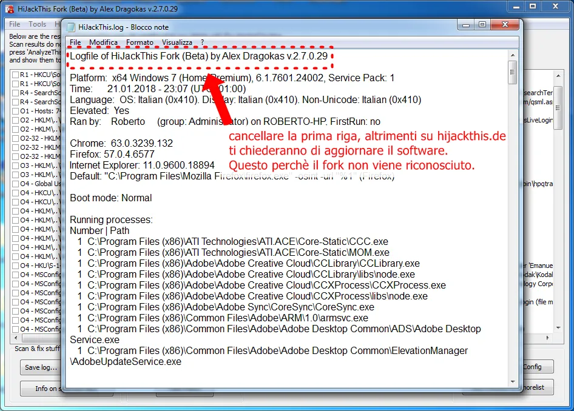The width and height of the screenshot is (574, 411).
Task: Open the Modifica menu in Notepad
Action: tap(103, 42)
